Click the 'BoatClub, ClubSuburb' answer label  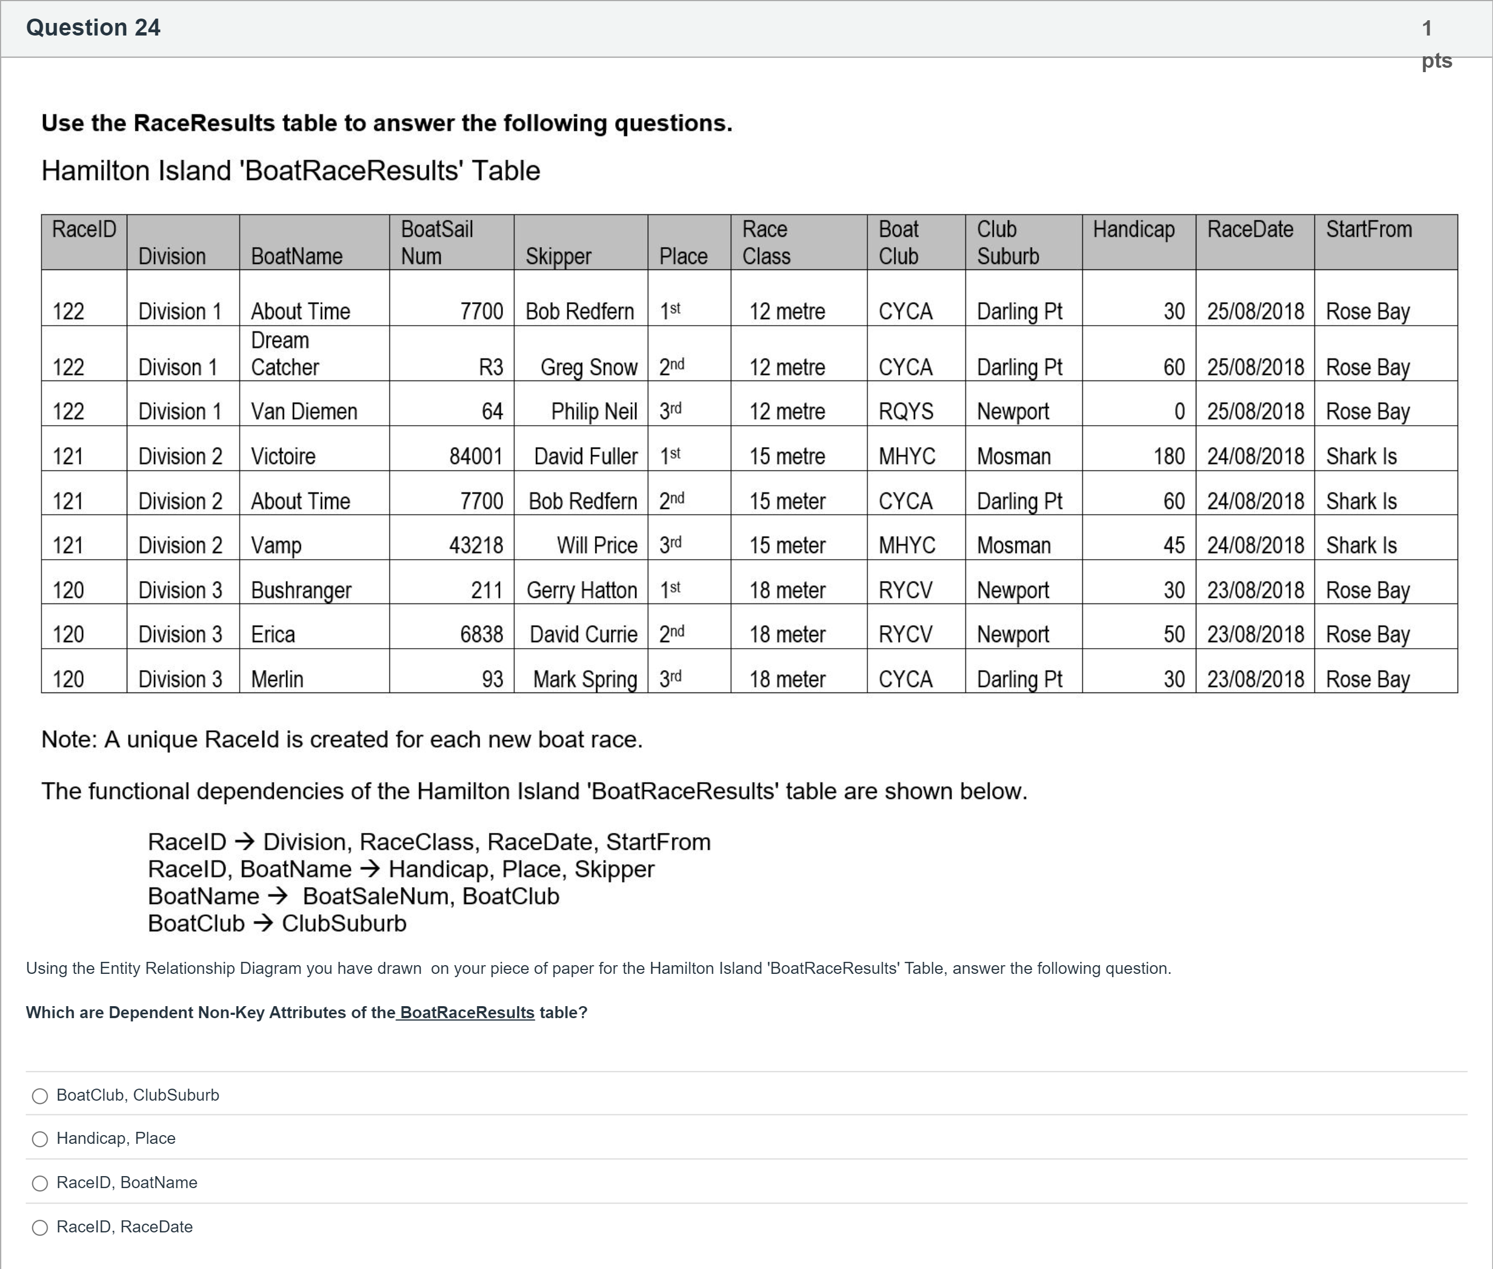tap(137, 1095)
